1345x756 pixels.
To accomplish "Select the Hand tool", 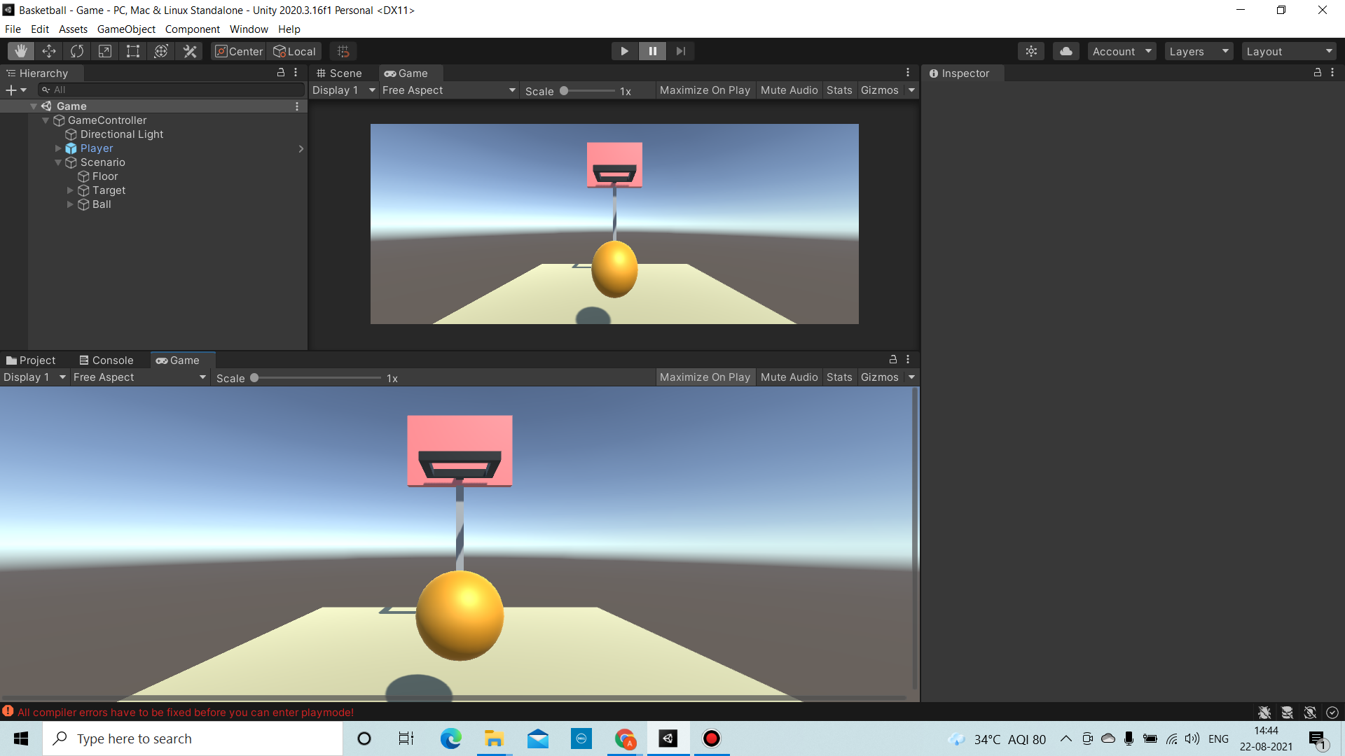I will coord(21,51).
